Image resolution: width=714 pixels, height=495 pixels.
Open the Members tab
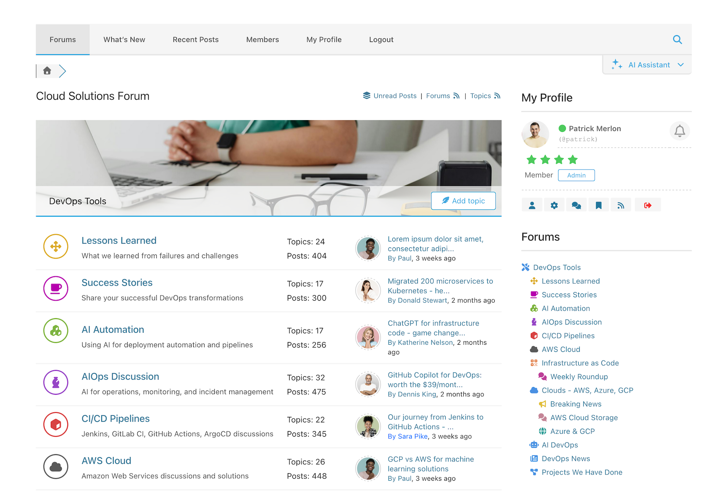point(262,39)
